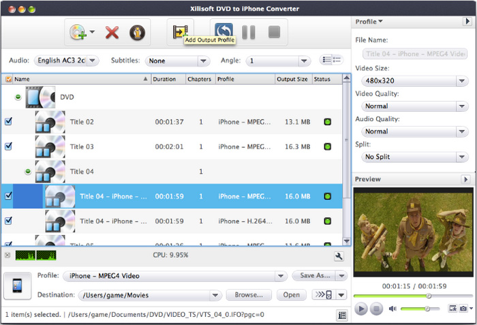Click the Browse... button

pos(249,295)
